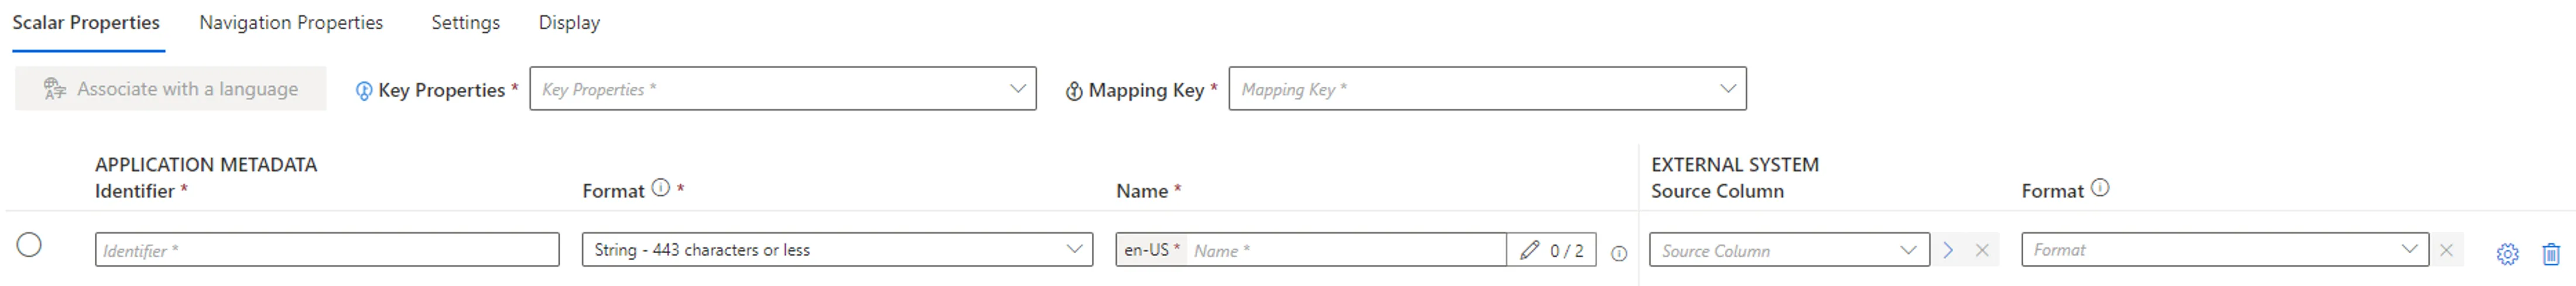Click the gear settings icon in property row

[2506, 254]
